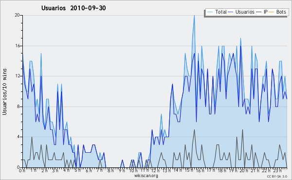This screenshot has height=180, width=292.
Task: Select the Total legend entry
Action: (217, 12)
